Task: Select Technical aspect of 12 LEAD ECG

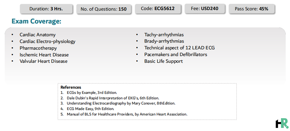Action: click(x=180, y=48)
